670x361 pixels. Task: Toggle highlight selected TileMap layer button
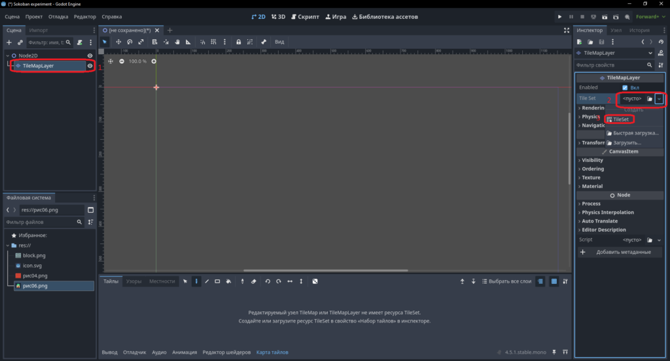click(x=540, y=281)
